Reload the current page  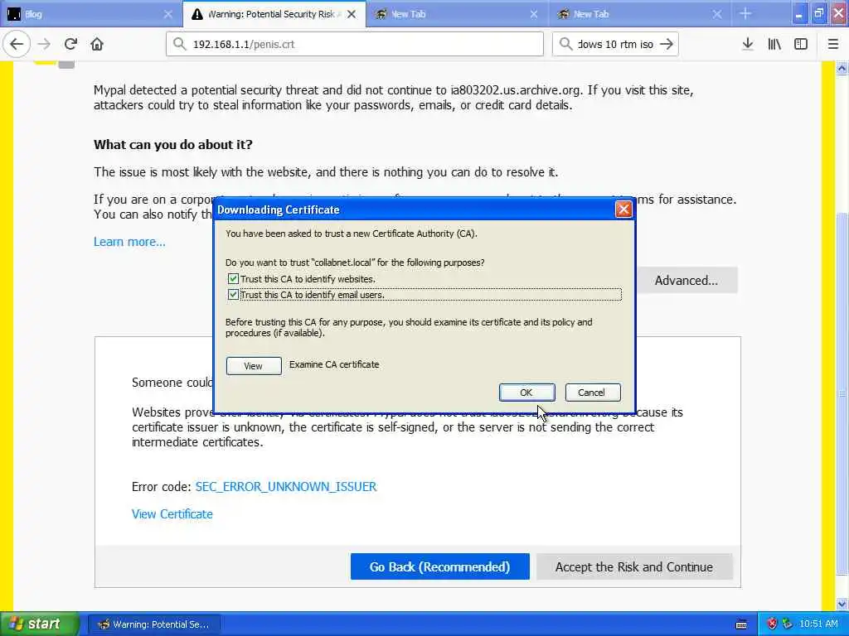[70, 44]
